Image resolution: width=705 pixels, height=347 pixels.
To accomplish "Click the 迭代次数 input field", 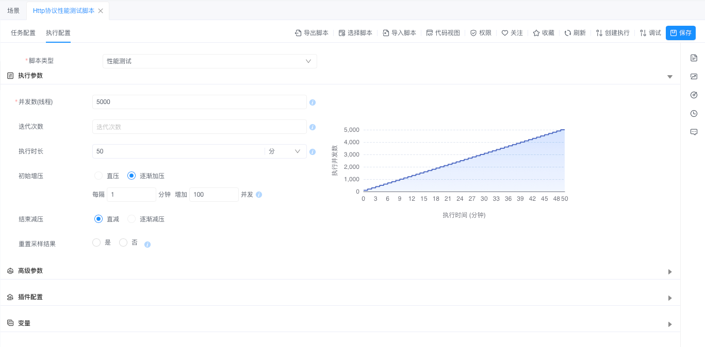I will (200, 127).
